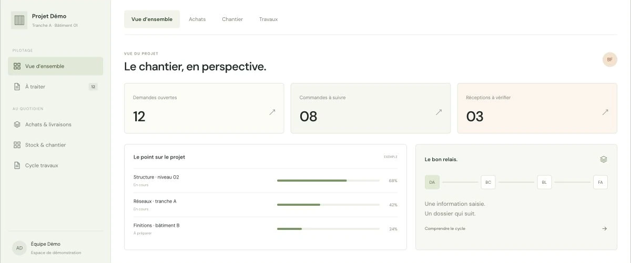Switch to the Chantier tab
Viewport: 631px width, 263px height.
(x=232, y=19)
